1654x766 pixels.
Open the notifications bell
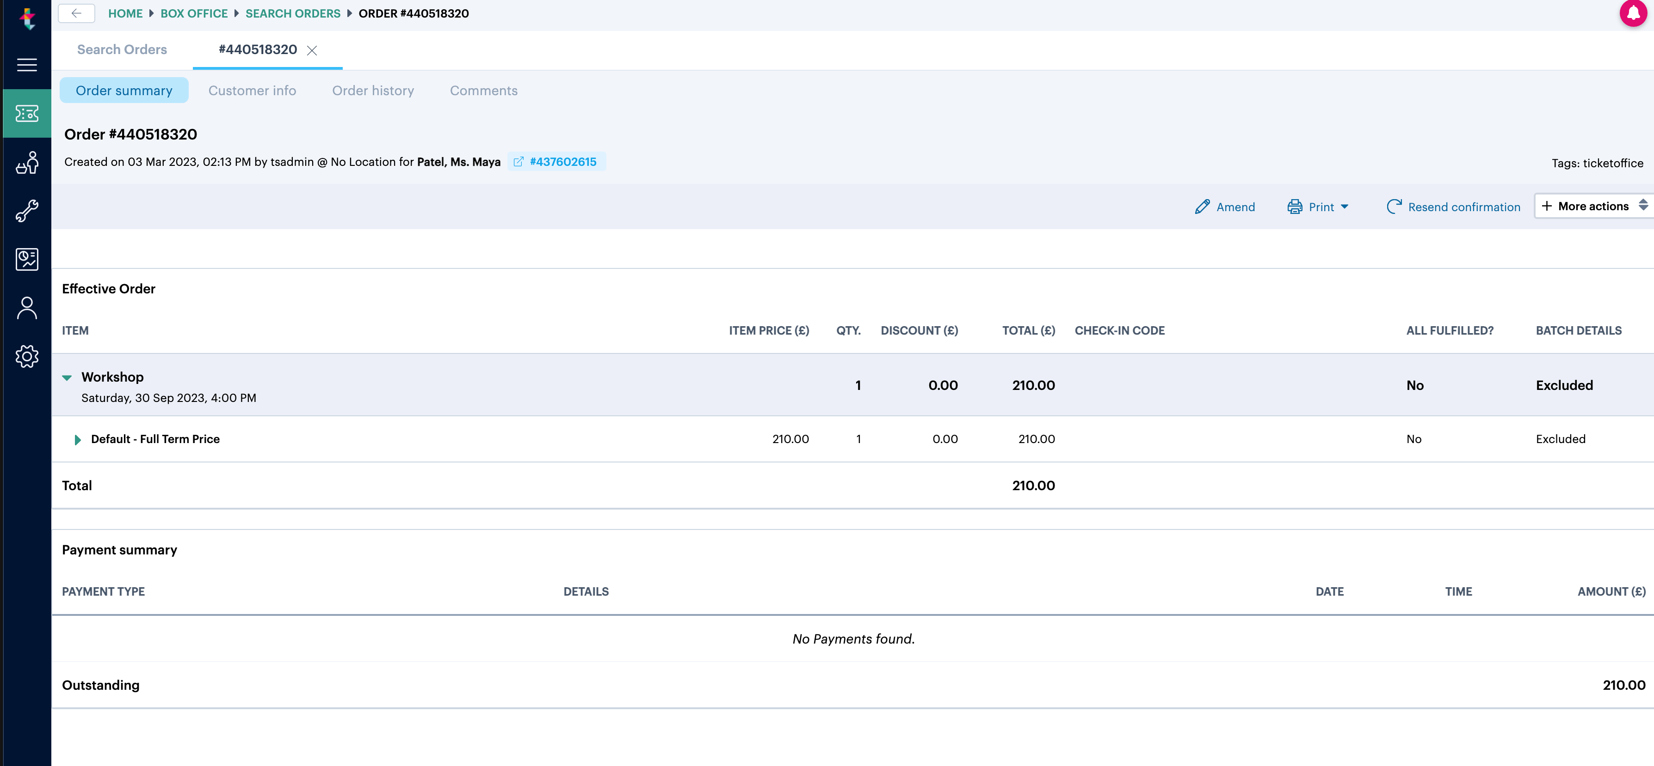1634,13
